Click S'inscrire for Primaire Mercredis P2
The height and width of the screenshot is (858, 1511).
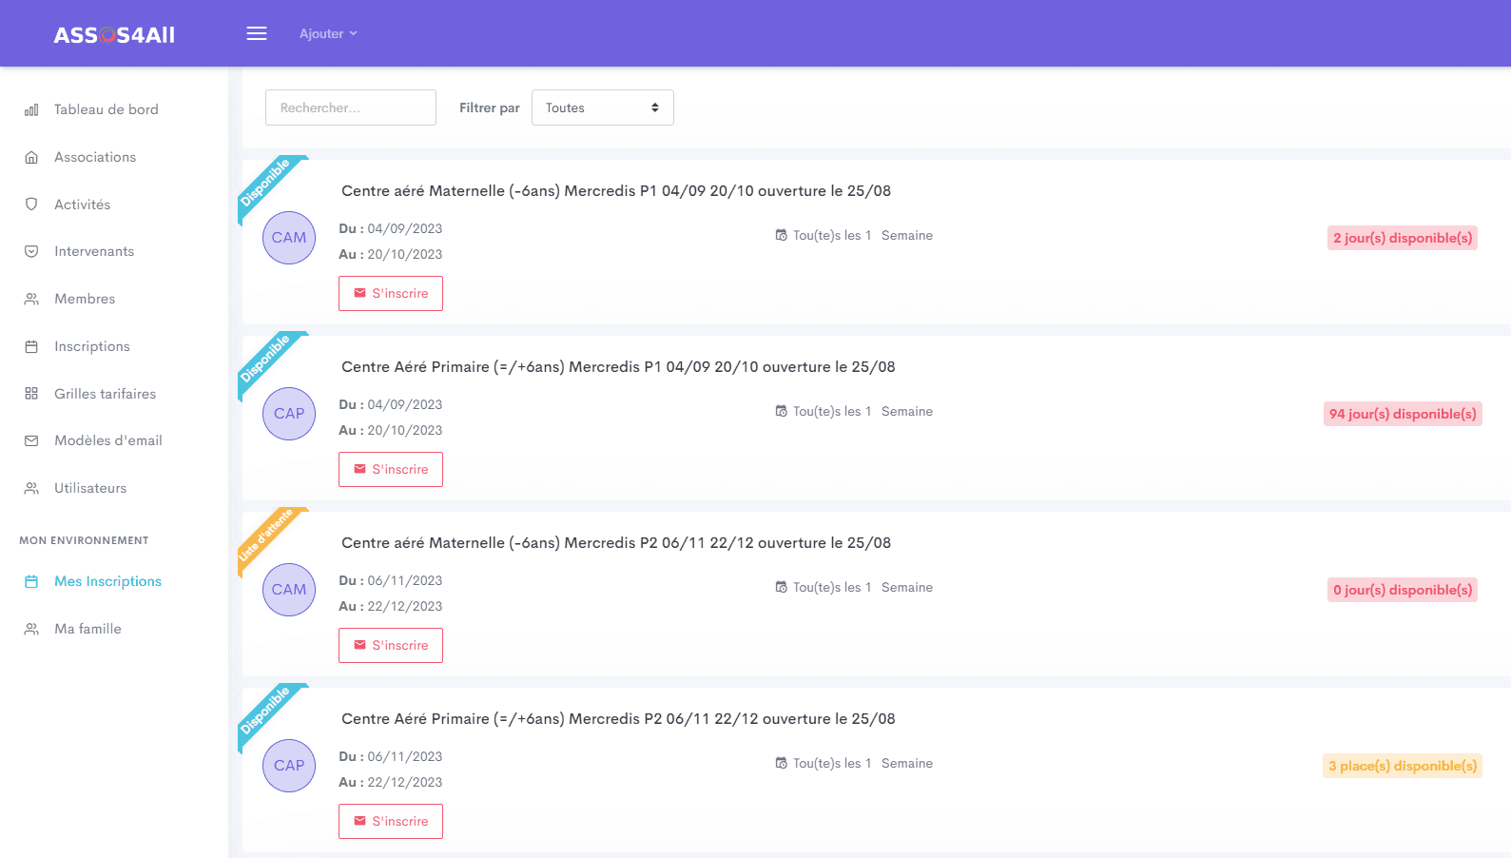click(x=391, y=822)
